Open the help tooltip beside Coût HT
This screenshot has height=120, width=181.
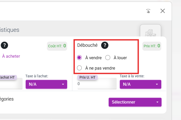(4, 45)
